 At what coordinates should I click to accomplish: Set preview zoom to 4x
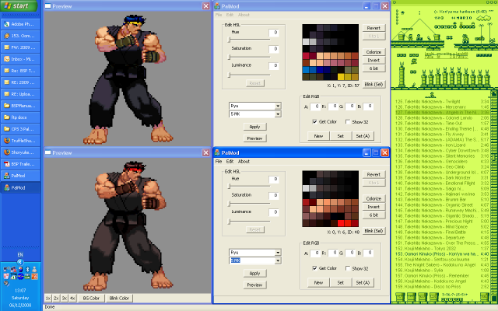coord(72,298)
